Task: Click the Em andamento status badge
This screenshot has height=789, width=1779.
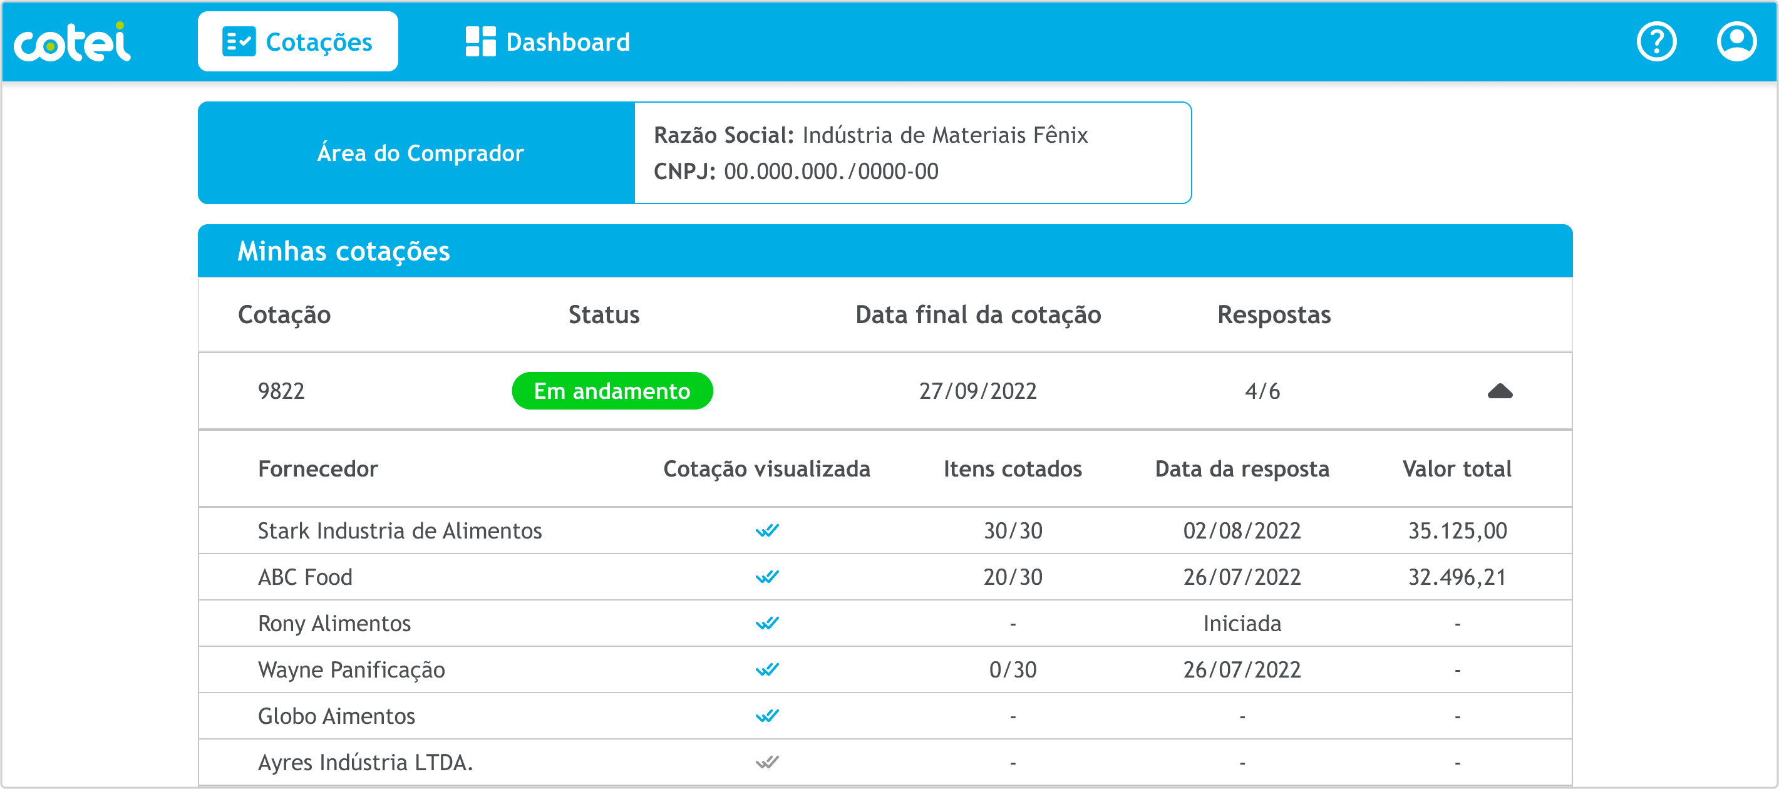Action: click(612, 391)
